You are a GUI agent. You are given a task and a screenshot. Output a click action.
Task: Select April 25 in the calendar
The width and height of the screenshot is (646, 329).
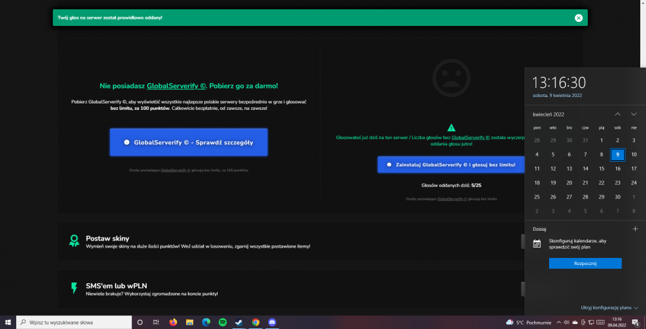point(537,197)
